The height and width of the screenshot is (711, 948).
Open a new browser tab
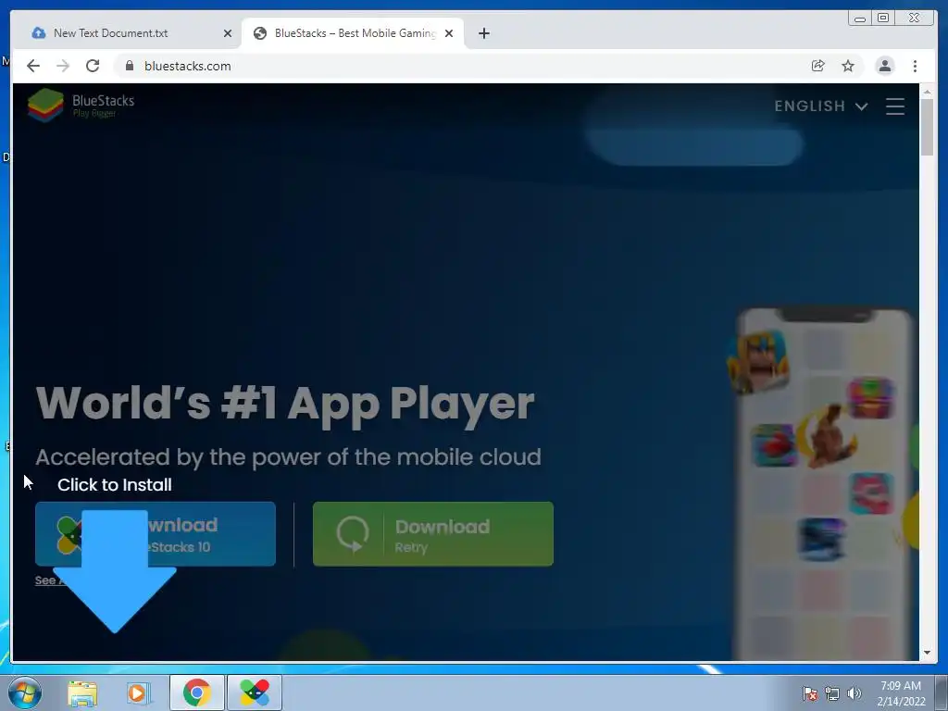[483, 33]
